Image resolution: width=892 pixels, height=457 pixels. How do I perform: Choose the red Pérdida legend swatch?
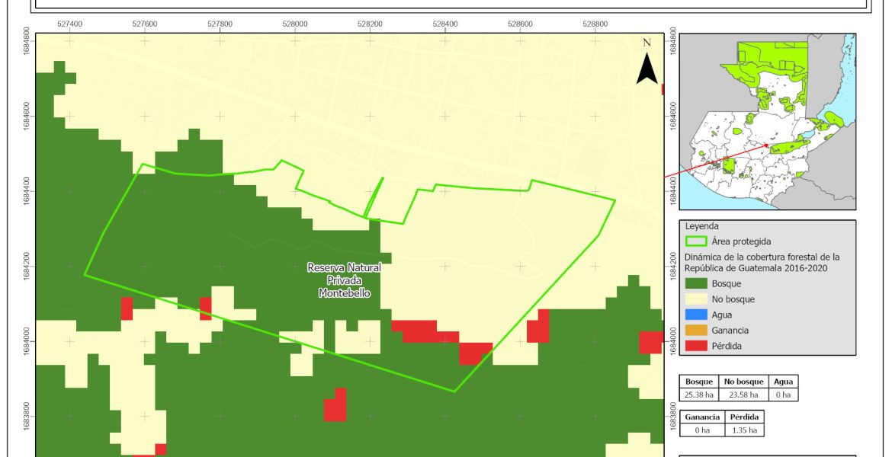(696, 345)
